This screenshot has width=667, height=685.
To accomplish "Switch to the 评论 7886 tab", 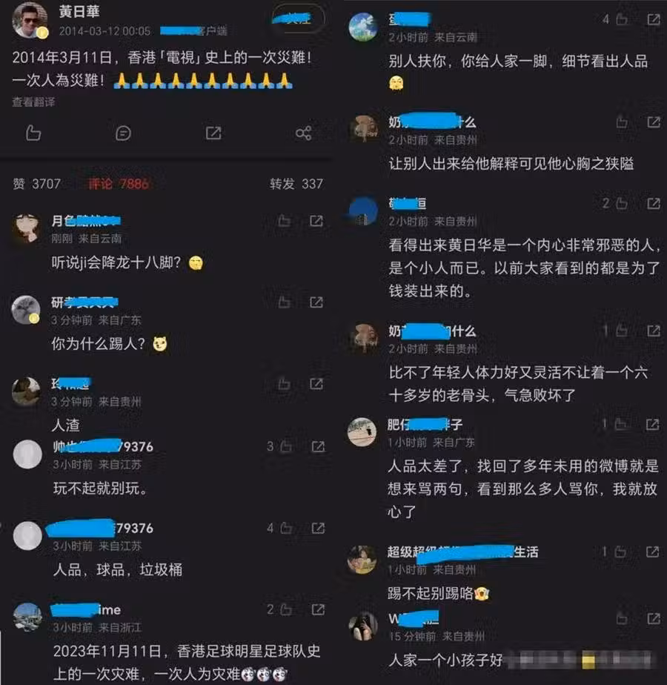I will [x=119, y=184].
